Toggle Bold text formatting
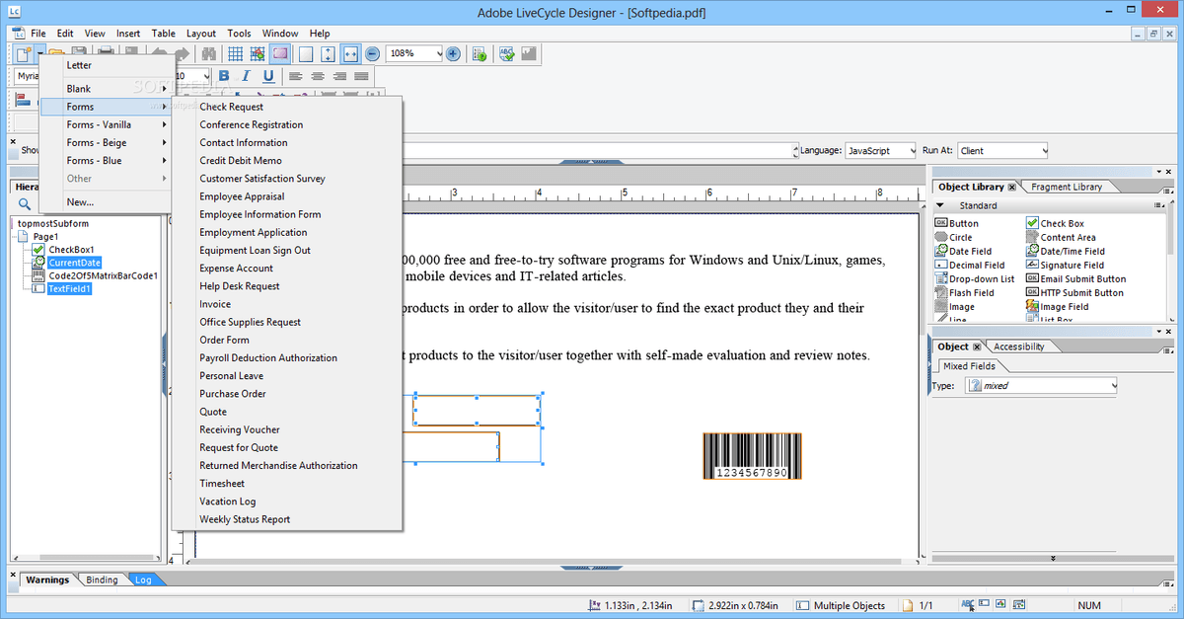The height and width of the screenshot is (619, 1184). [224, 76]
